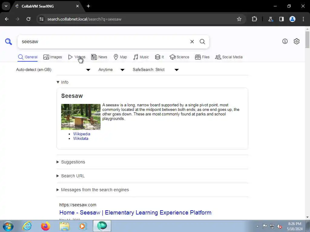The width and height of the screenshot is (310, 232).
Task: Open Action Center flag tray icon
Action: 265,226
